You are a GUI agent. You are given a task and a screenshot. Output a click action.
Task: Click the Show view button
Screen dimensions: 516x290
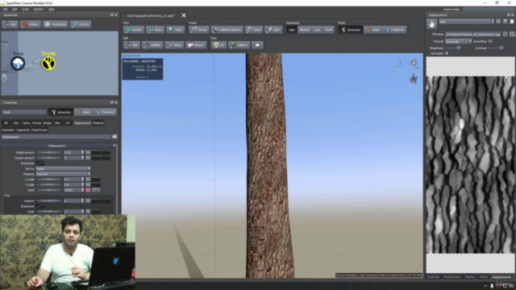(155, 30)
